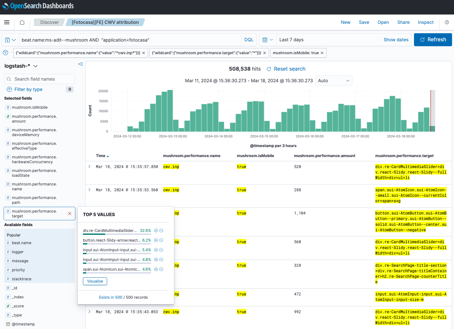Screen dimensions: 454x329
Task: Open the [Fotocasa][FE] CWV attribution tab
Action: [x=105, y=22]
